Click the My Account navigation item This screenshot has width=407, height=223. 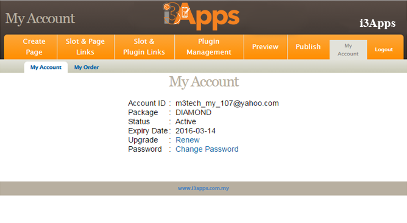pos(348,49)
